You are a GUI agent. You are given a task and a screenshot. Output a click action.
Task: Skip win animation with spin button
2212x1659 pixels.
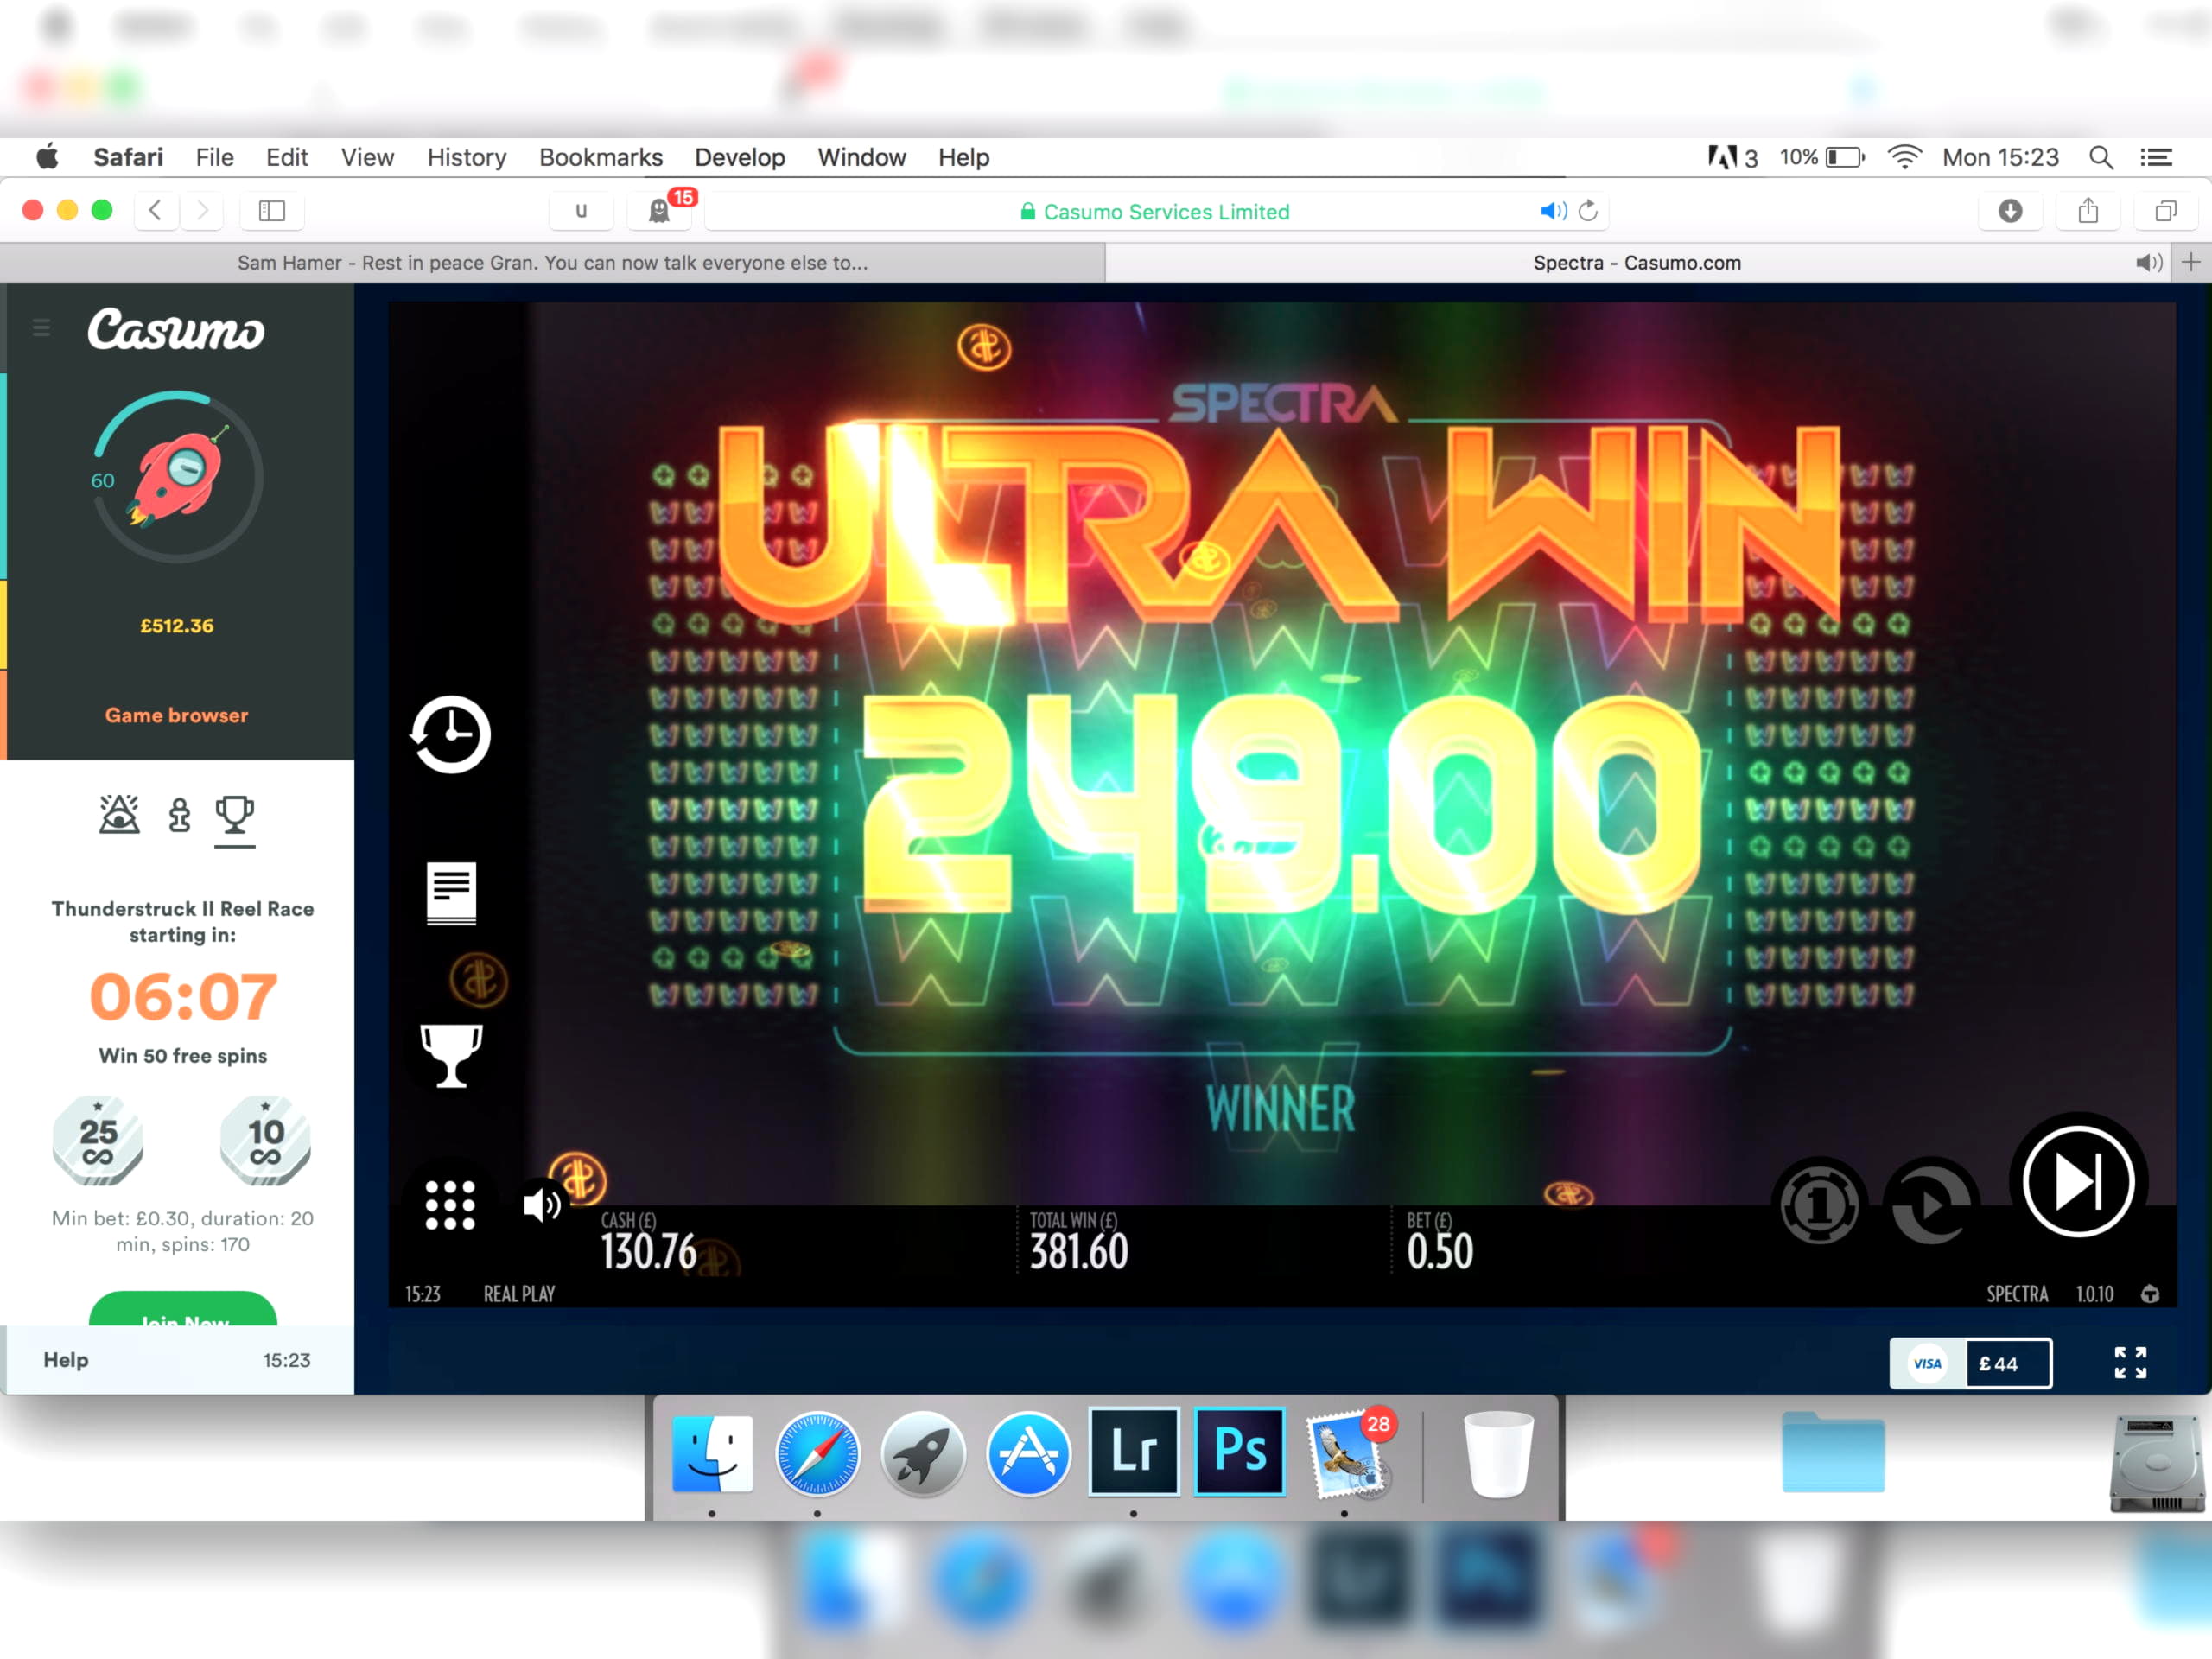(2078, 1182)
